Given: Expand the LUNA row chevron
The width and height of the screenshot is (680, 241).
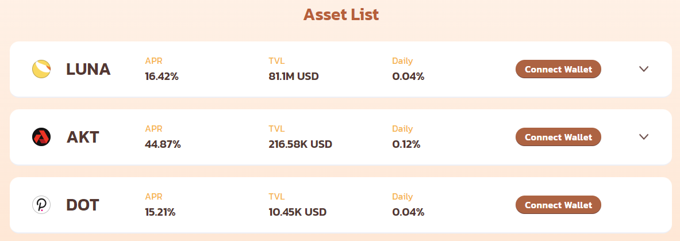Looking at the screenshot, I should point(644,68).
